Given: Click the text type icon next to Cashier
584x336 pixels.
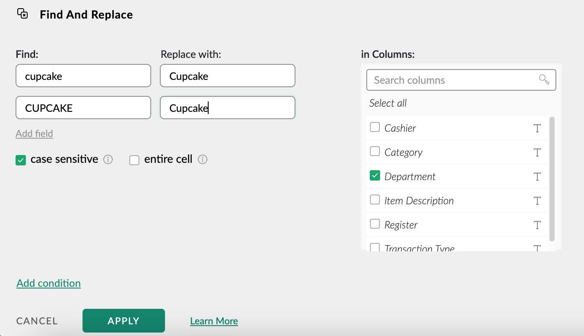Looking at the screenshot, I should coord(537,128).
